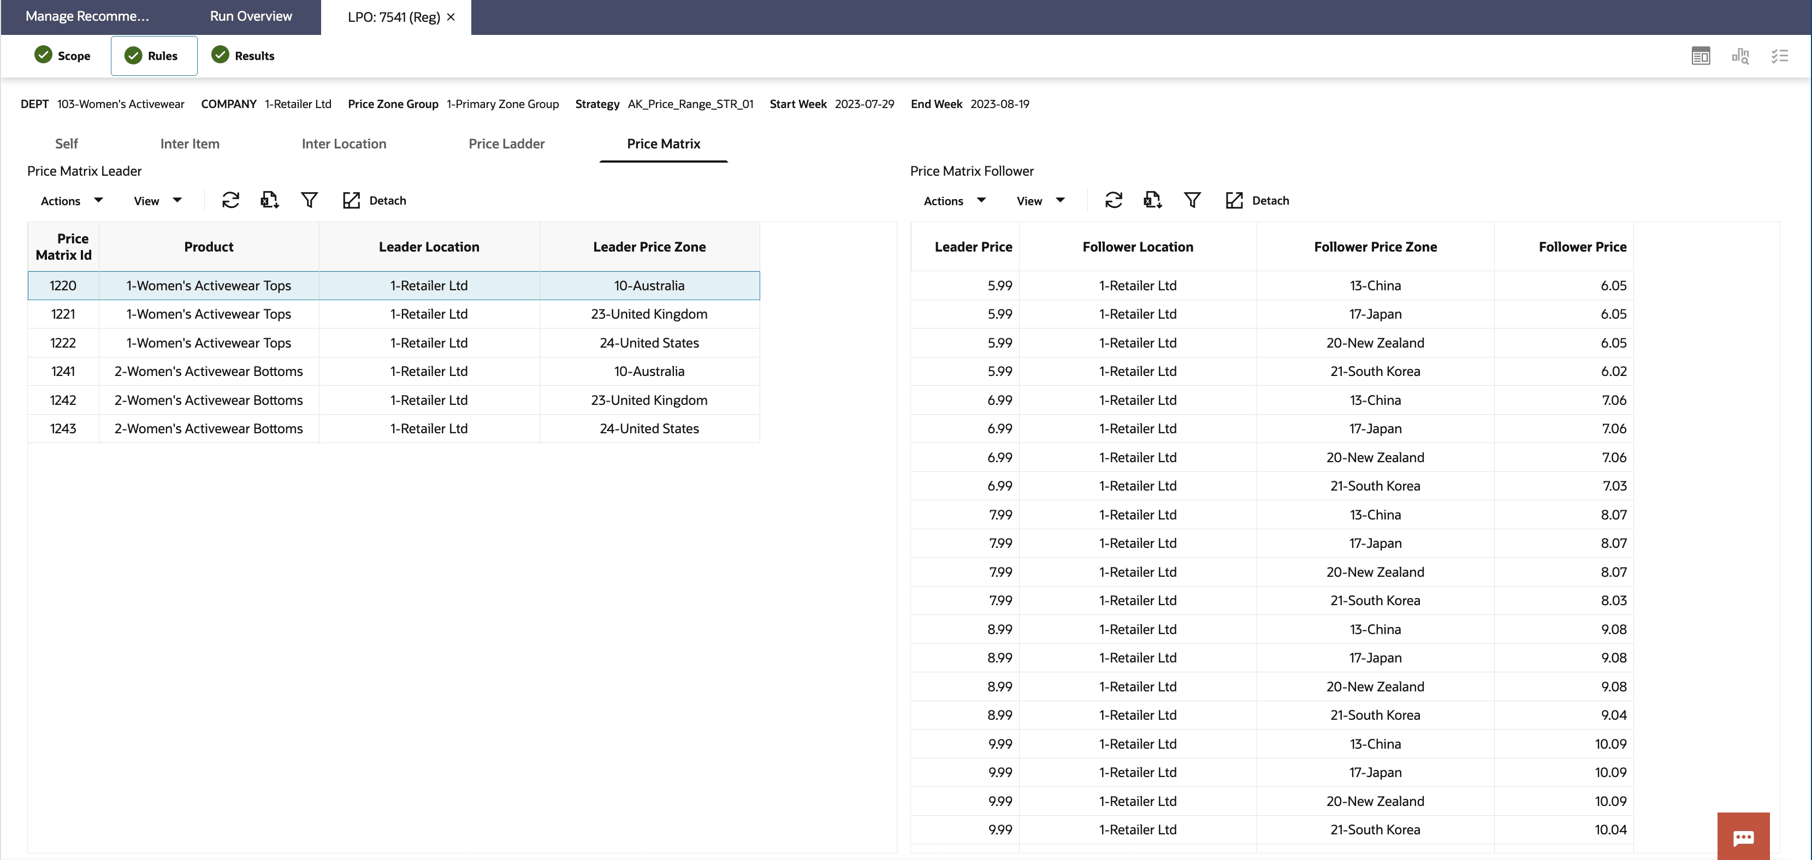1812x860 pixels.
Task: Detach the Price Matrix Leader table
Action: pos(374,200)
